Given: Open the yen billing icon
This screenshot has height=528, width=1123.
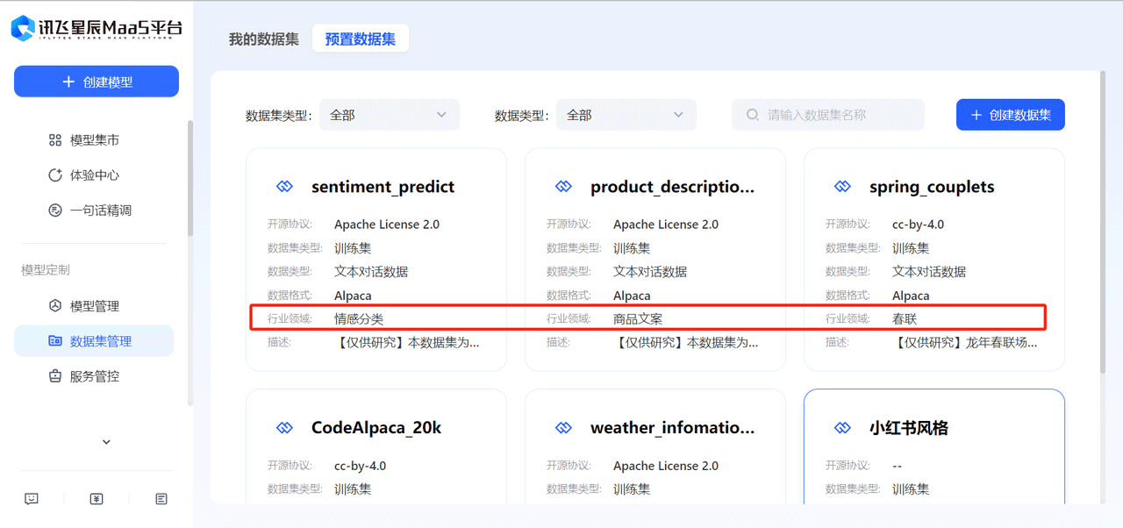Looking at the screenshot, I should tap(97, 499).
